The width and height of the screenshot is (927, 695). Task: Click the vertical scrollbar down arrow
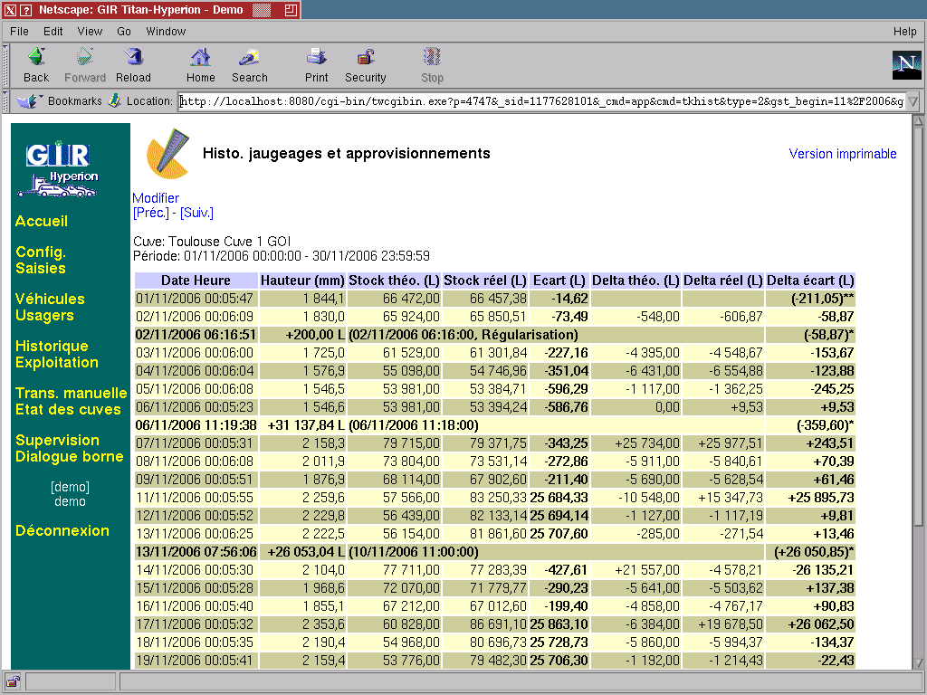coord(918,663)
